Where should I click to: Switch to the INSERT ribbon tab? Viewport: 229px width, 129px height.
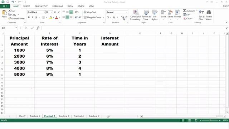(x=26, y=6)
